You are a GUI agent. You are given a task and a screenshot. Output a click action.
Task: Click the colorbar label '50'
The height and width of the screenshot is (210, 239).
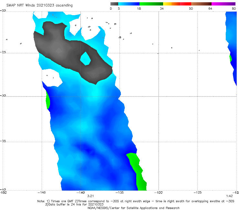[191, 9]
